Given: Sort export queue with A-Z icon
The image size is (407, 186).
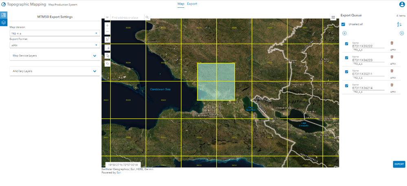Looking at the screenshot, I should coord(399,24).
